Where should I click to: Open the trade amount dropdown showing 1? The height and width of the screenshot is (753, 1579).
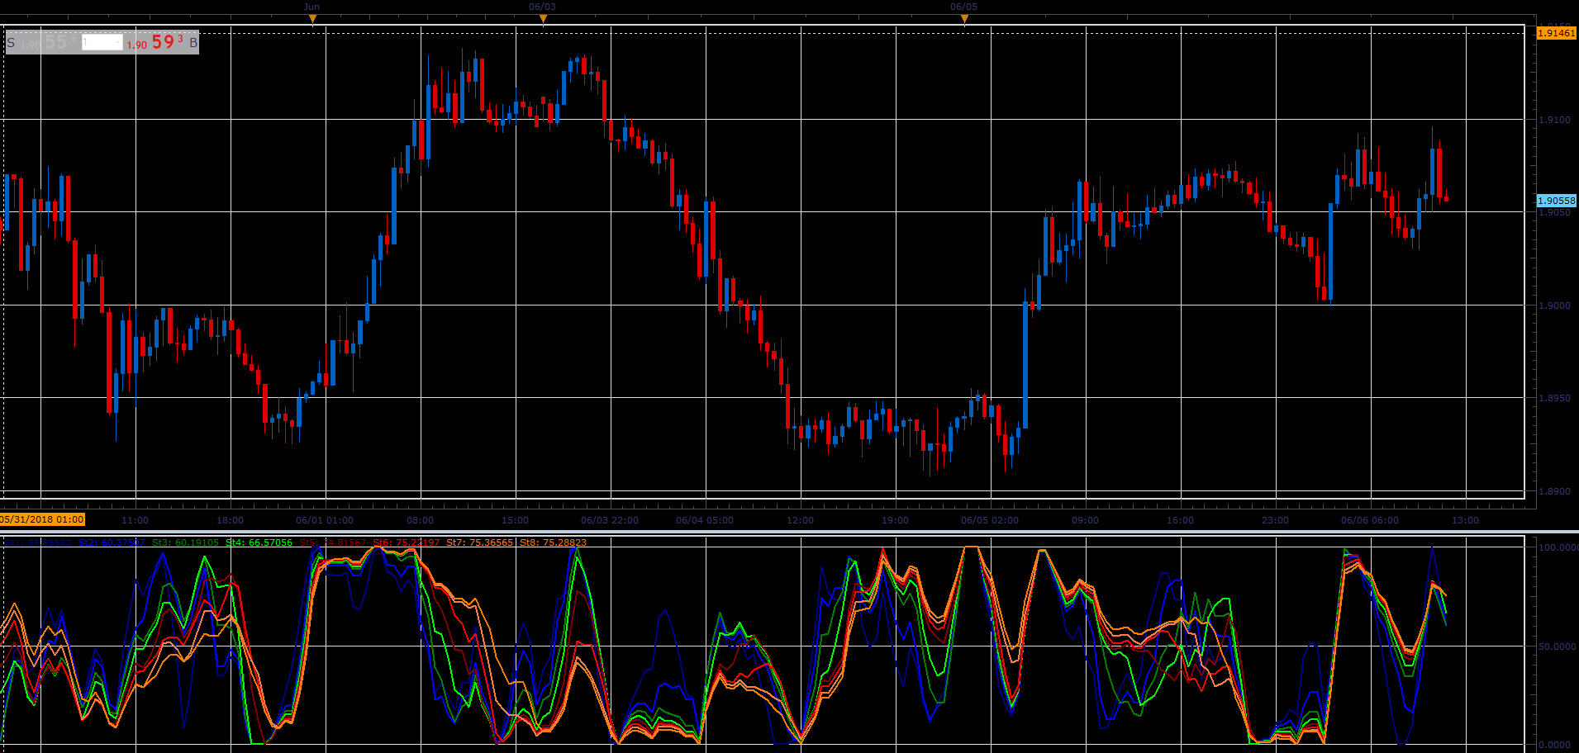point(102,42)
